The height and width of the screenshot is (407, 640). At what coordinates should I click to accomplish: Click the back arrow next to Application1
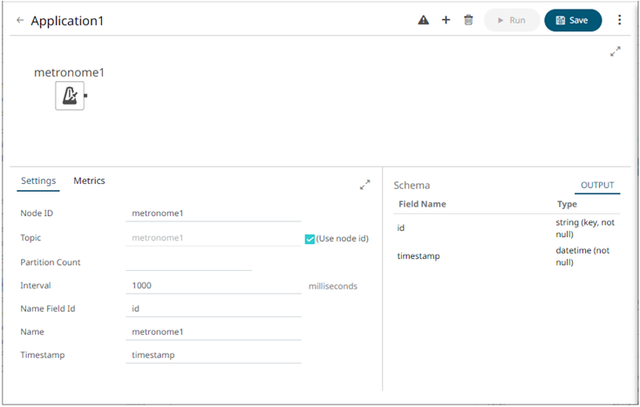20,20
